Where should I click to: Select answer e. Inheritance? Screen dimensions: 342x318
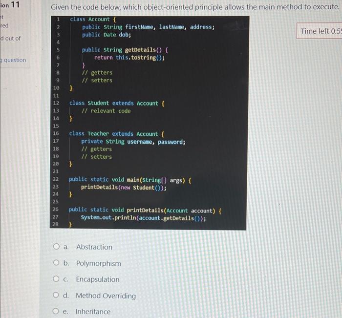point(56,311)
